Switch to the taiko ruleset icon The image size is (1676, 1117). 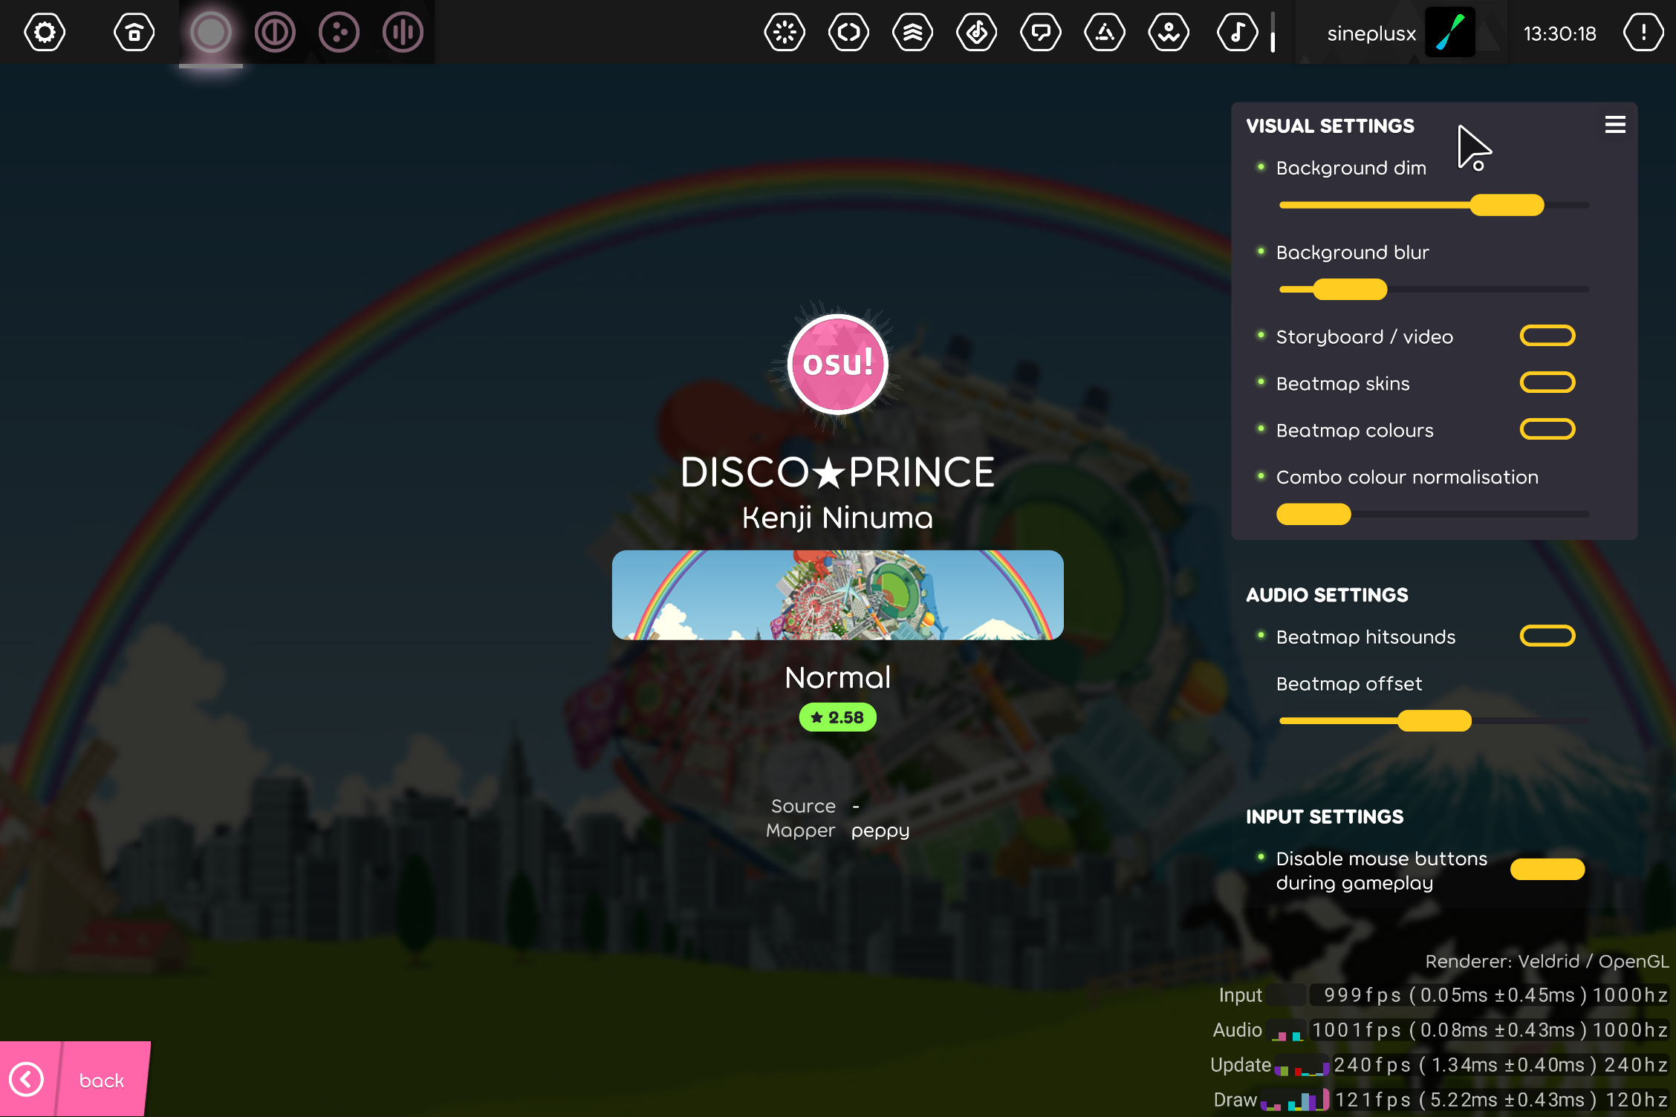pos(275,33)
